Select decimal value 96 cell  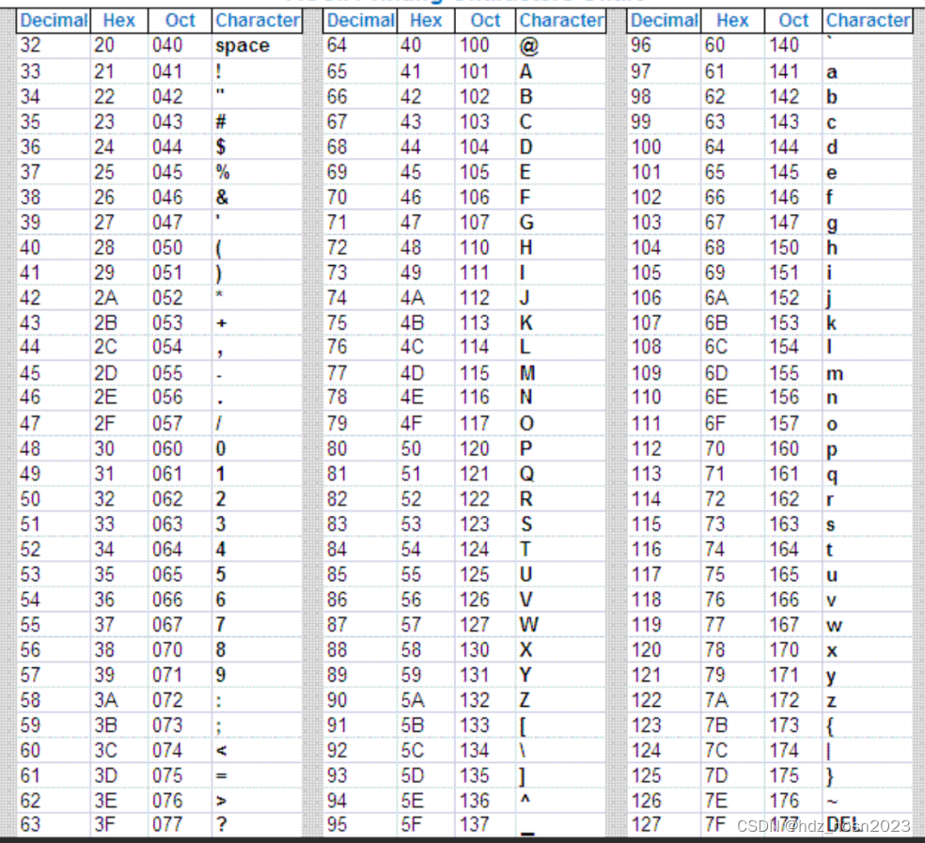tap(664, 45)
